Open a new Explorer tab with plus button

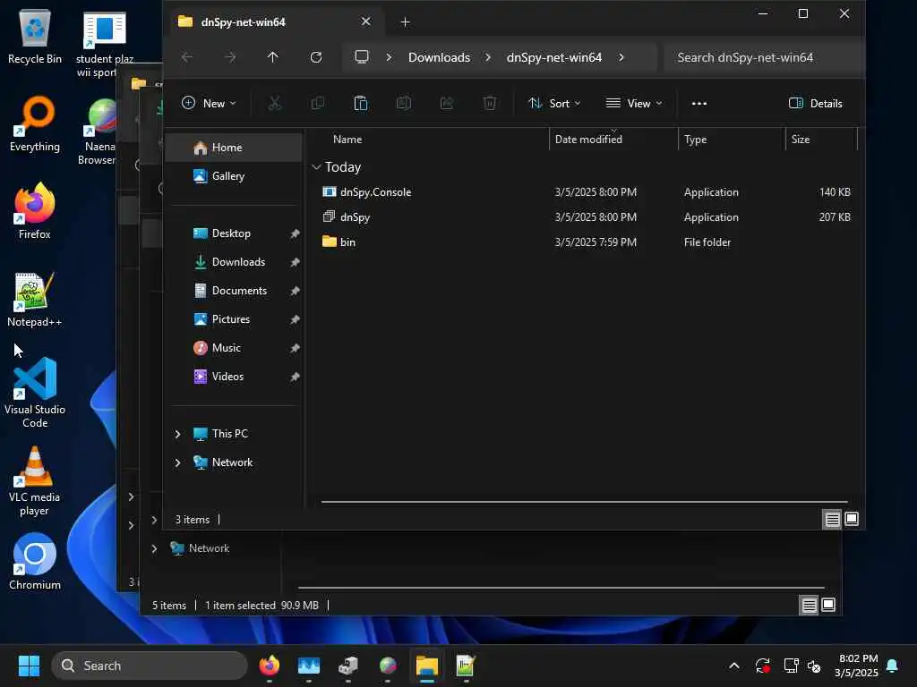[406, 22]
